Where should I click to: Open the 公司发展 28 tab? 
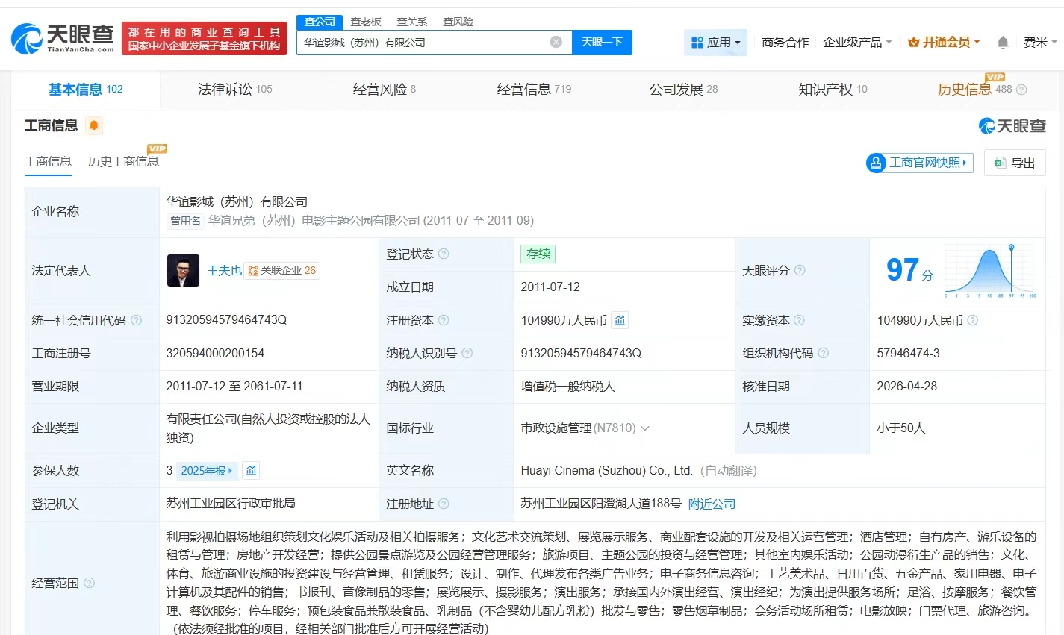click(x=683, y=90)
